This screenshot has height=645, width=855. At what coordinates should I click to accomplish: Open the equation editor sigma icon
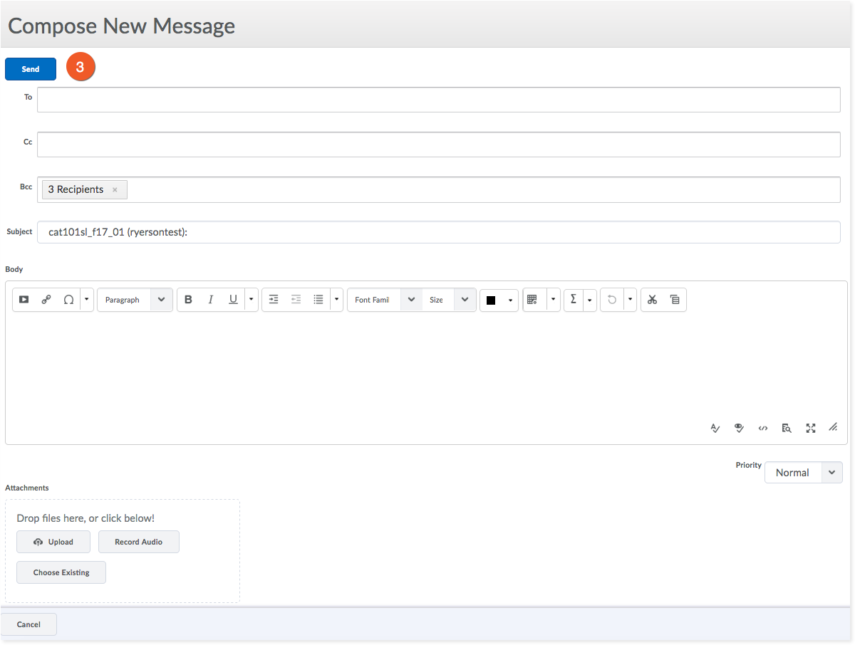click(x=574, y=300)
